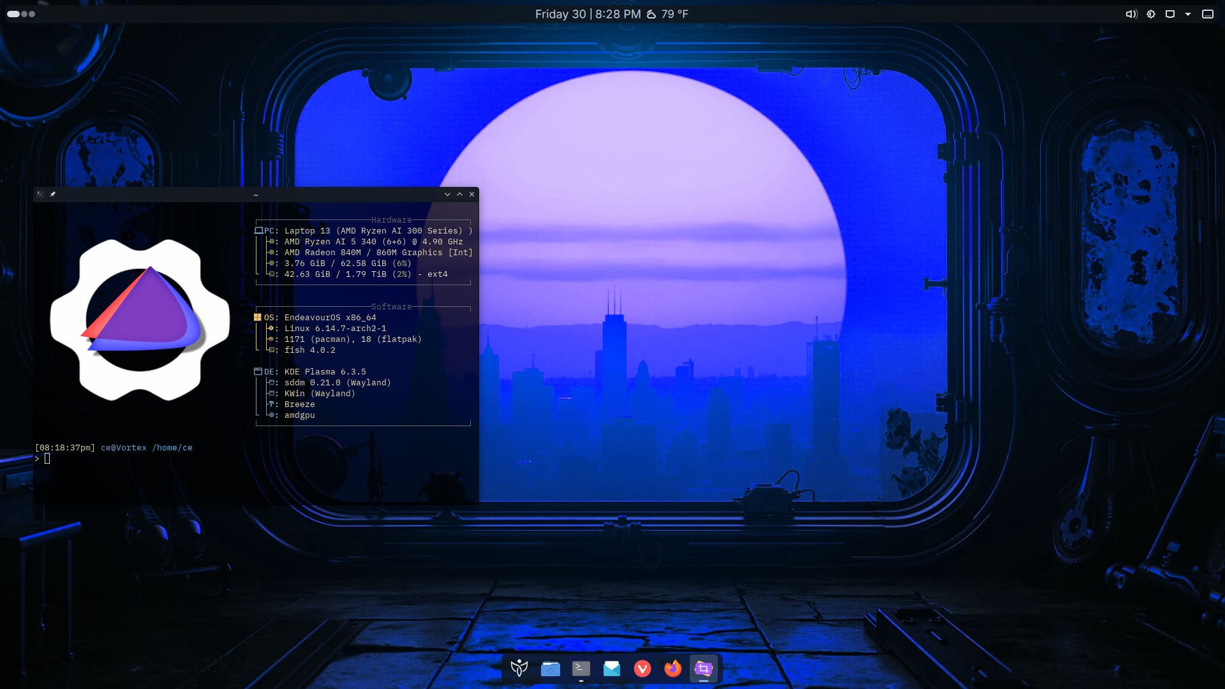Click 'AMD Radeon 840M / 860M Graphics' text
Viewport: 1225px width, 689px height.
coord(363,253)
